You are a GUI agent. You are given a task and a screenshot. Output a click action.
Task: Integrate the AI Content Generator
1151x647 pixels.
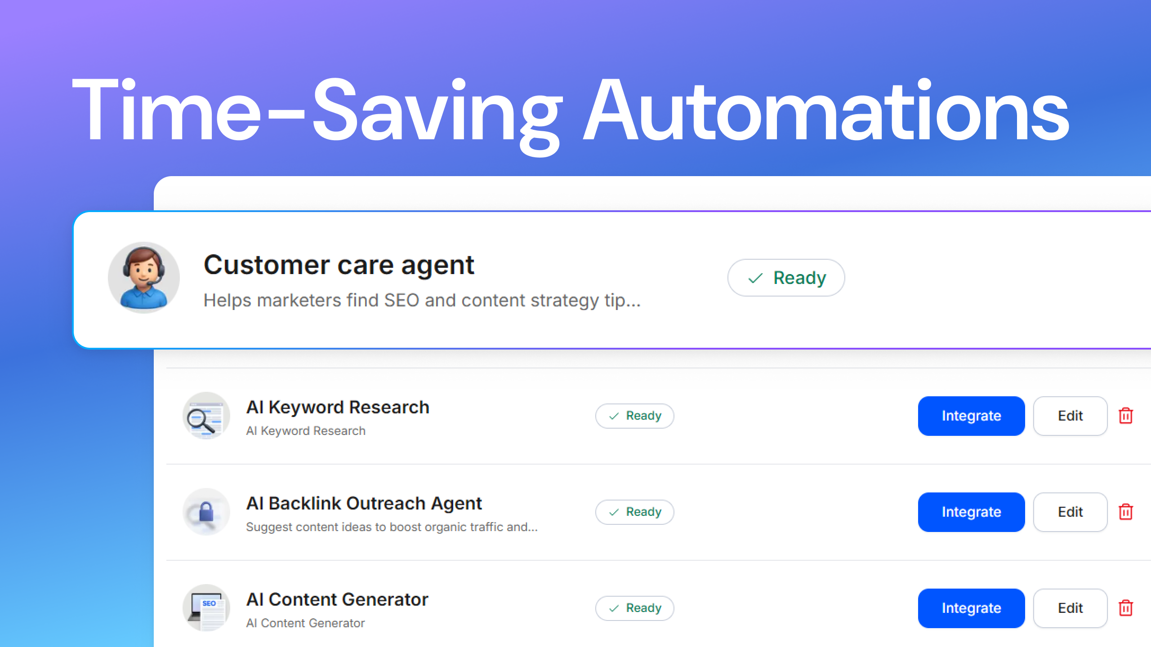972,608
